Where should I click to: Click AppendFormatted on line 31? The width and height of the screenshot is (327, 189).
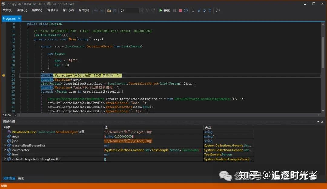119,107
